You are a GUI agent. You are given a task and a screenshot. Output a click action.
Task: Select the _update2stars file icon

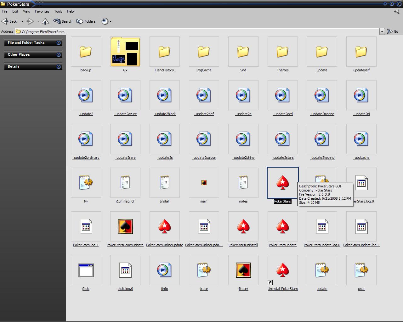coord(282,139)
